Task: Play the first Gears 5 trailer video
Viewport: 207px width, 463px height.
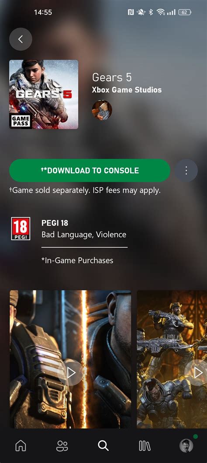Action: tap(70, 373)
